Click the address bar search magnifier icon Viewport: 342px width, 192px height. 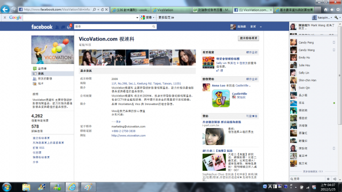click(94, 10)
